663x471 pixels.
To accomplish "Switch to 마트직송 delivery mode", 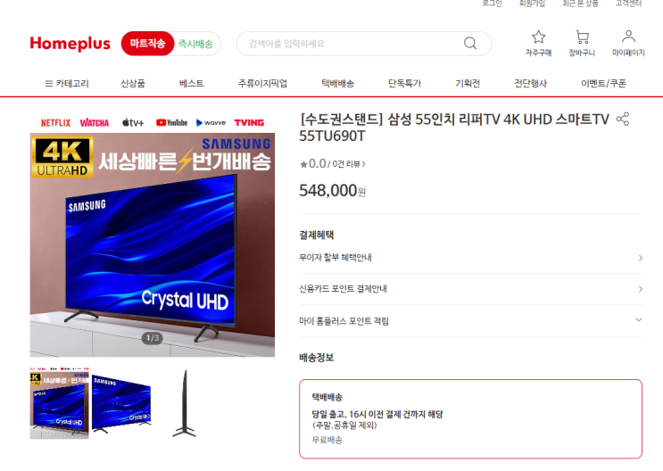I will click(147, 44).
